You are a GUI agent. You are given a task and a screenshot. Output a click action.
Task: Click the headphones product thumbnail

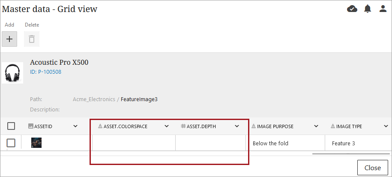tap(12, 72)
